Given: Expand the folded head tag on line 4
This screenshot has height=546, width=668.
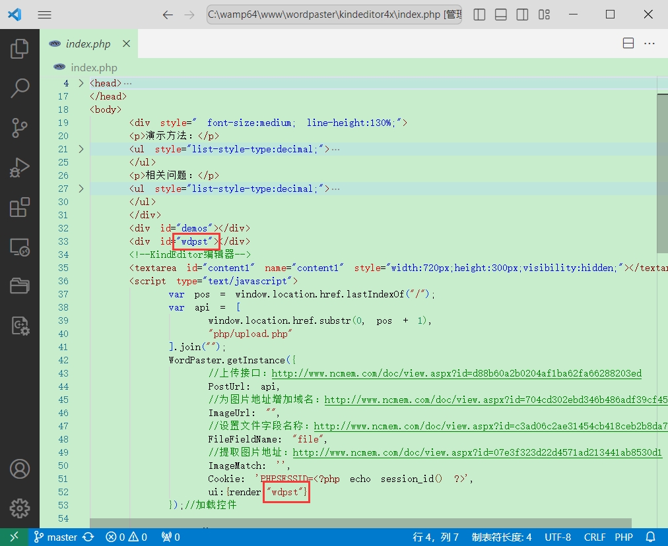Looking at the screenshot, I should (81, 83).
